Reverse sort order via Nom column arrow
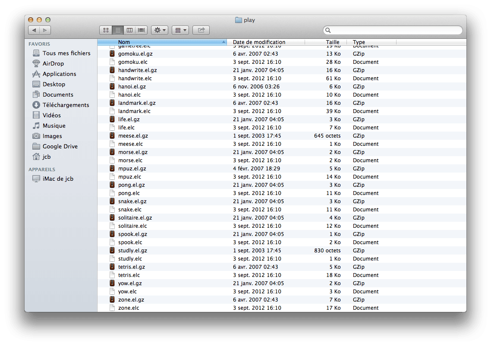 [x=223, y=42]
